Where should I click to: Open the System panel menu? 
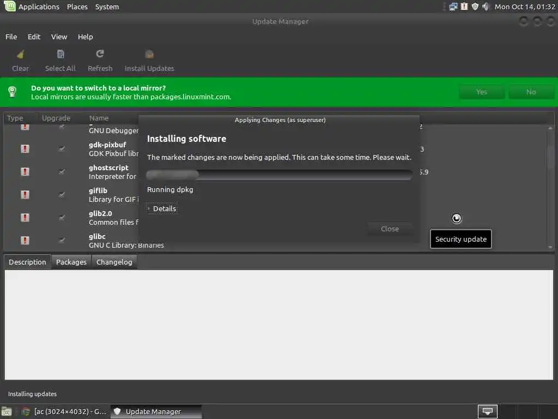[107, 7]
